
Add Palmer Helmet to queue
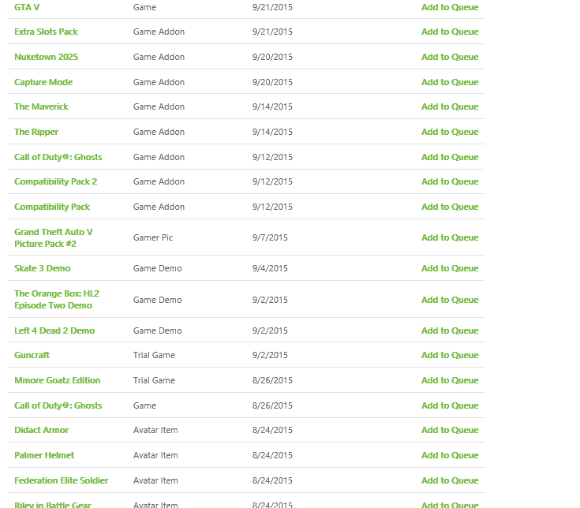pos(450,455)
